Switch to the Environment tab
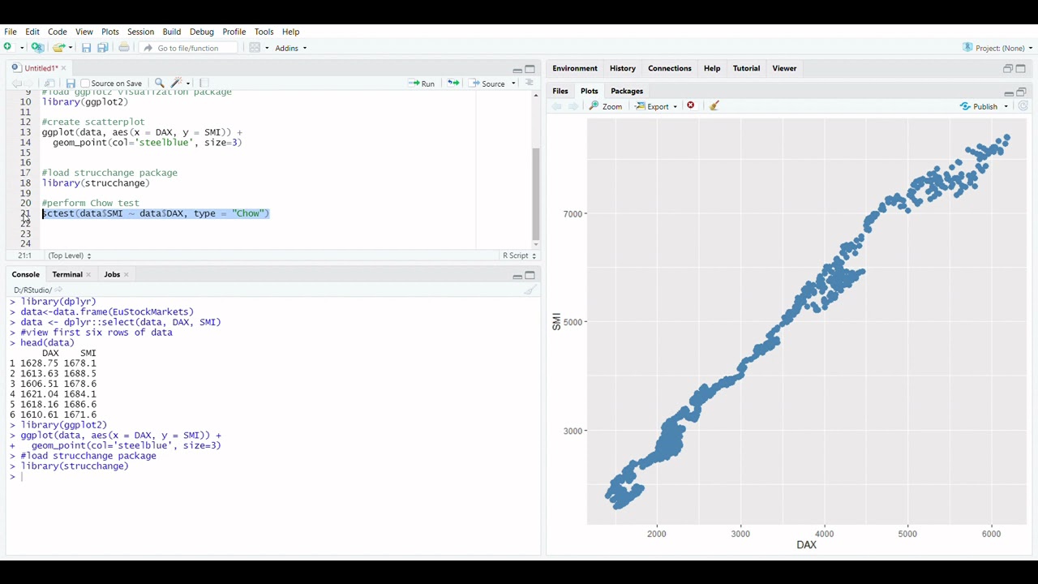Screen dimensions: 1038x584 pos(575,68)
